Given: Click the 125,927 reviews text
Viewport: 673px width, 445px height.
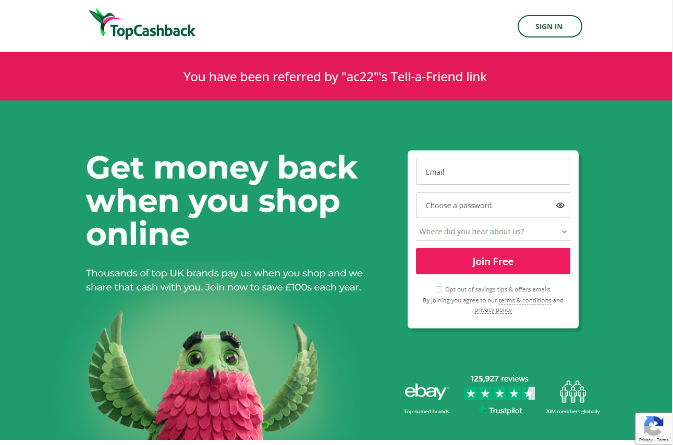Looking at the screenshot, I should coord(499,379).
